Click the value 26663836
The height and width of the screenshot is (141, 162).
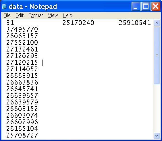point(22,82)
